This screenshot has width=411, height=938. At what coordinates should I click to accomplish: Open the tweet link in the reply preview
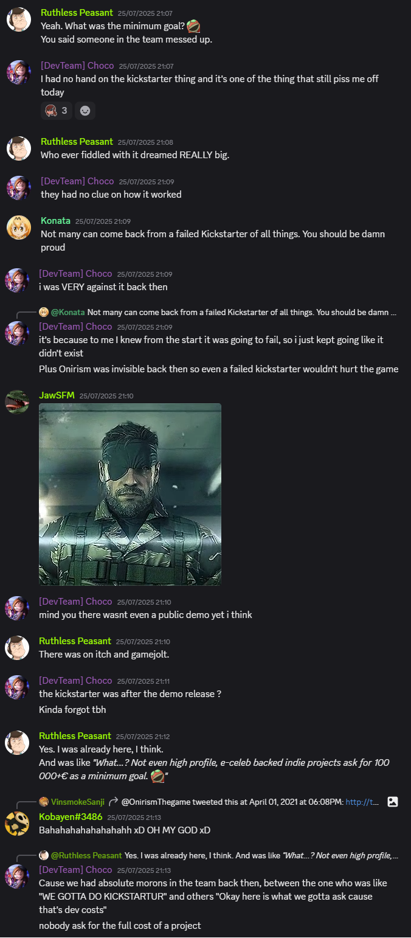(x=362, y=802)
